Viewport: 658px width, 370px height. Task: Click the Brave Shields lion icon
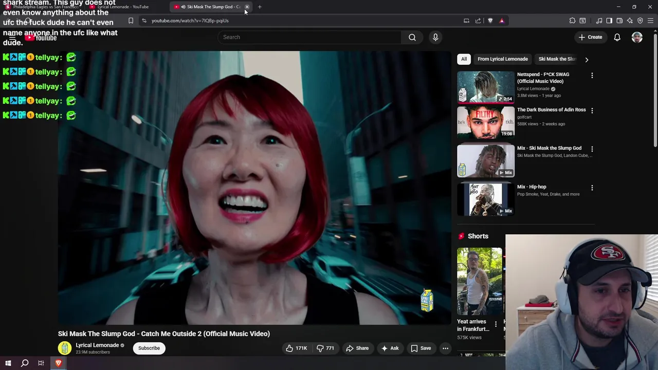(490, 21)
